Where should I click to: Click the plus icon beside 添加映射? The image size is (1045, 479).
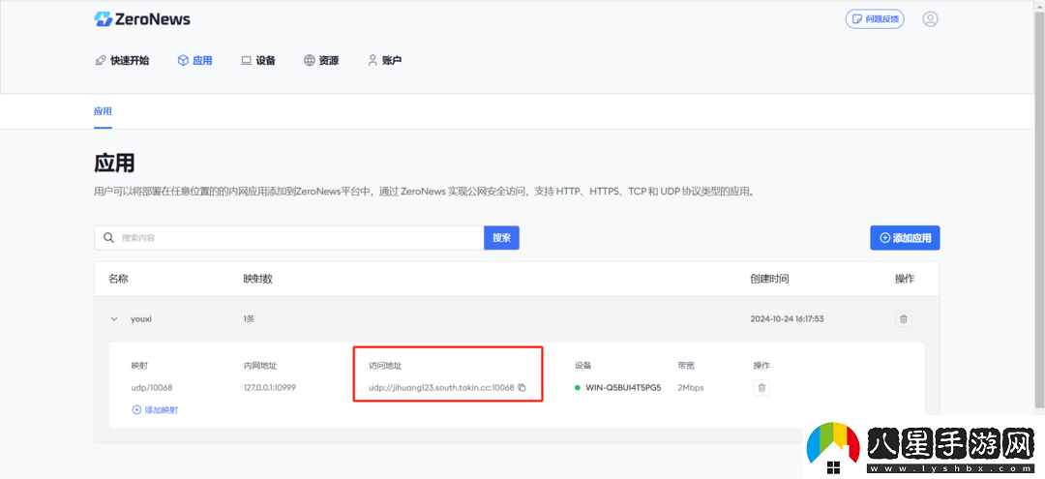(x=136, y=409)
